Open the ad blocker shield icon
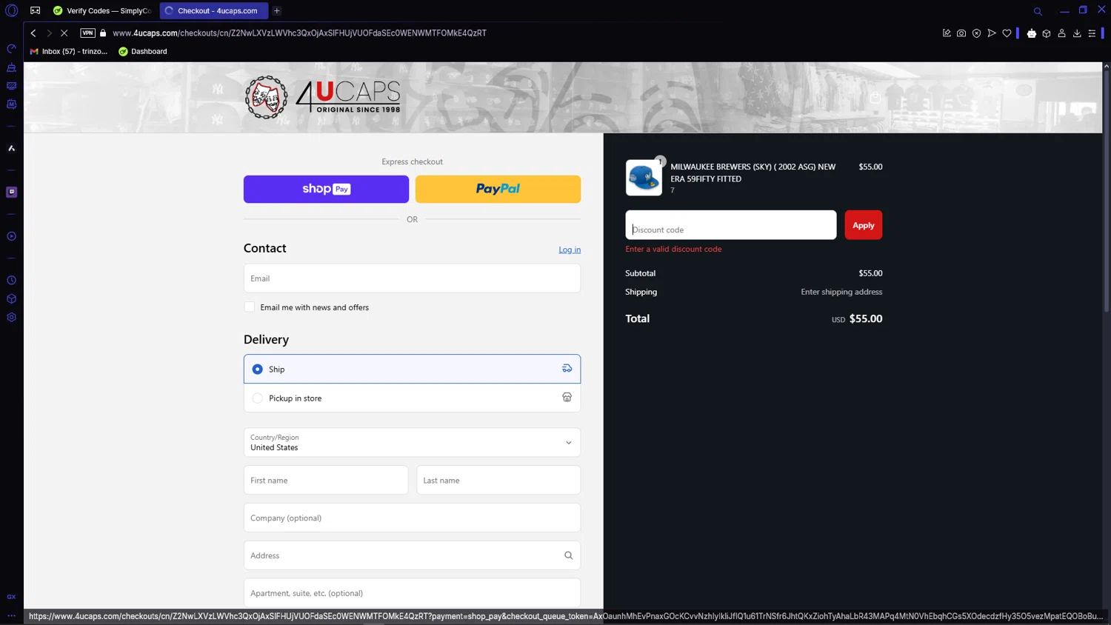 pos(976,33)
